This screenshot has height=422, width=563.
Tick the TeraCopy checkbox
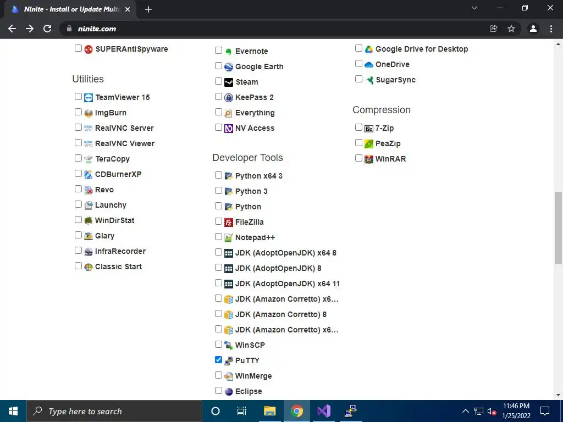78,158
